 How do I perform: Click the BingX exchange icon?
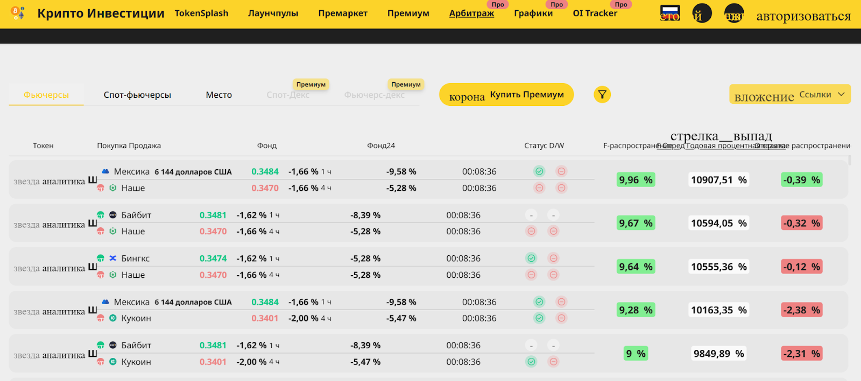113,258
